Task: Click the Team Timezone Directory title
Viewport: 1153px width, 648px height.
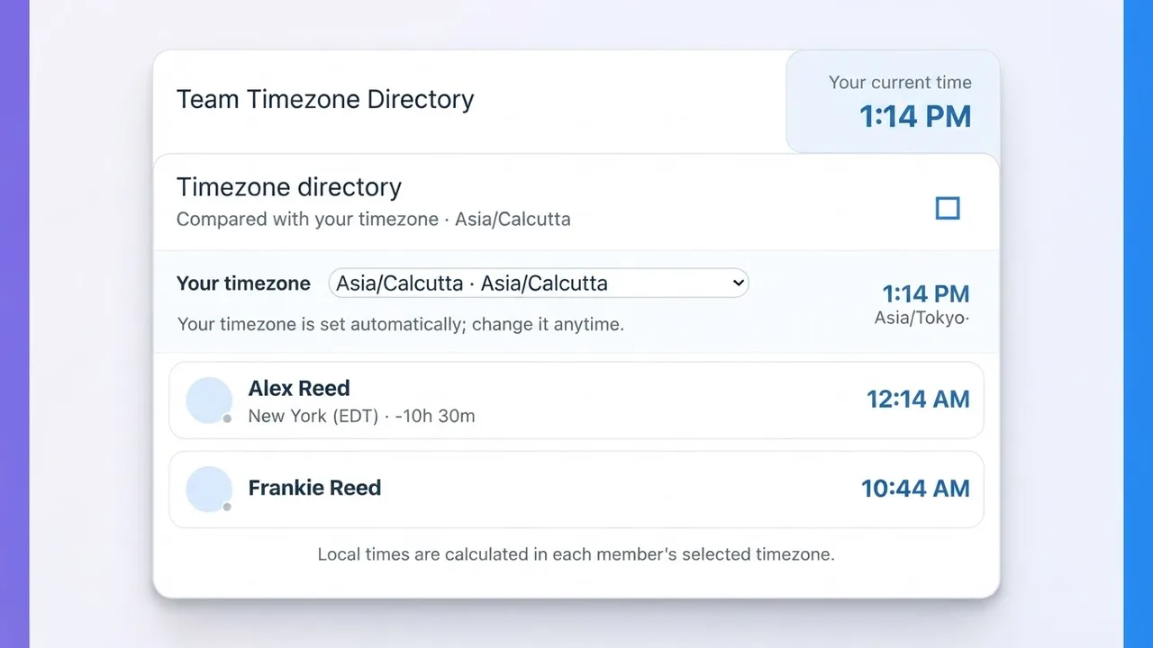Action: [325, 99]
